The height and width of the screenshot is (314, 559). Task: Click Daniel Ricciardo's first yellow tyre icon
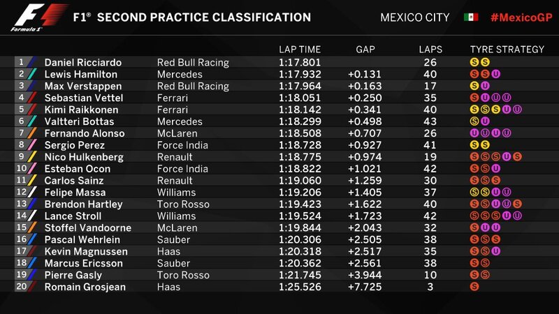(475, 62)
